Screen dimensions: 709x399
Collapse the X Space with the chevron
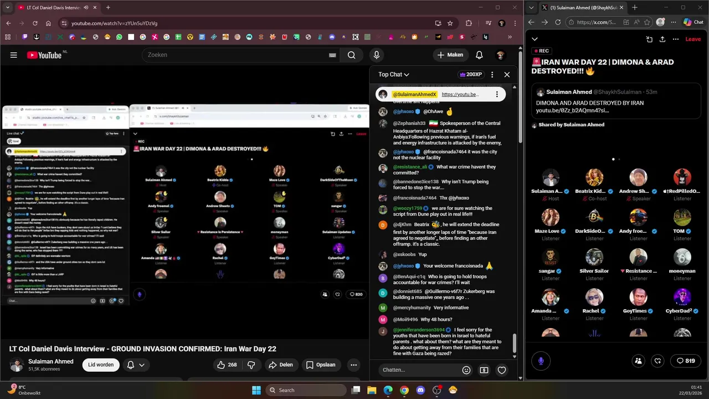[x=535, y=39]
